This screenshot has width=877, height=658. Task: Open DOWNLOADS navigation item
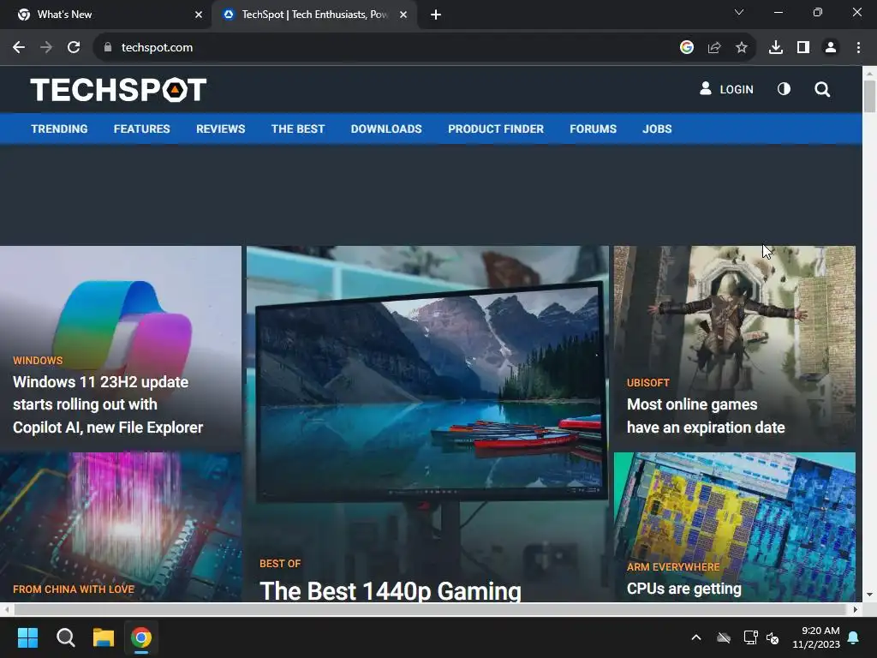pyautogui.click(x=386, y=129)
